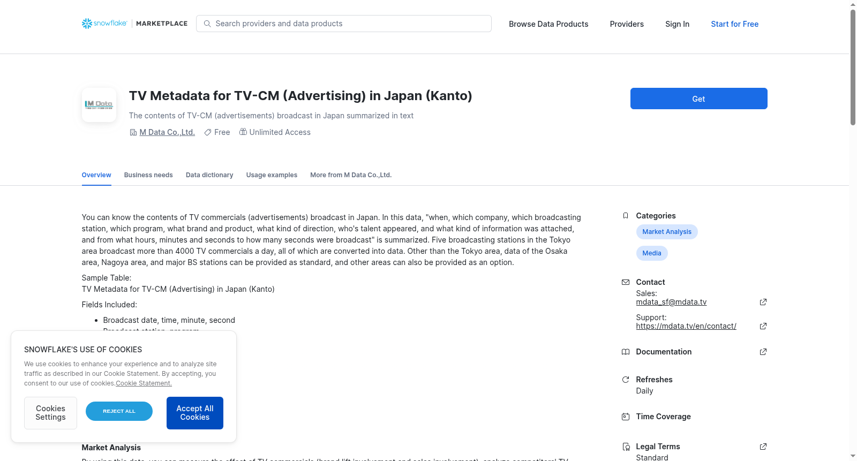This screenshot has width=857, height=461.
Task: Click the Free price tag icon
Action: coord(208,132)
